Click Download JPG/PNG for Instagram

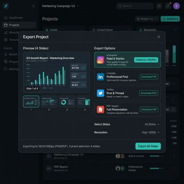point(146,60)
